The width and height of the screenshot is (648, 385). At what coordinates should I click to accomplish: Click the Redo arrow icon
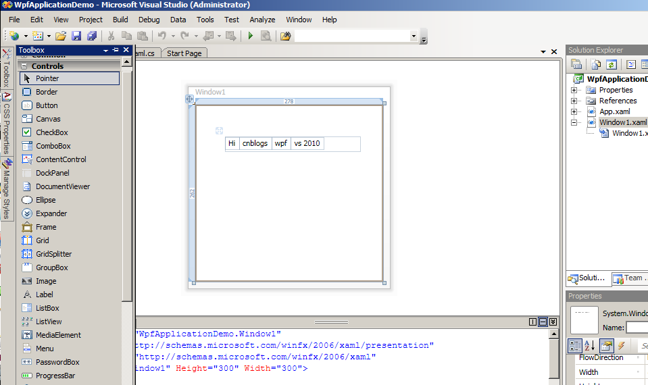[184, 36]
